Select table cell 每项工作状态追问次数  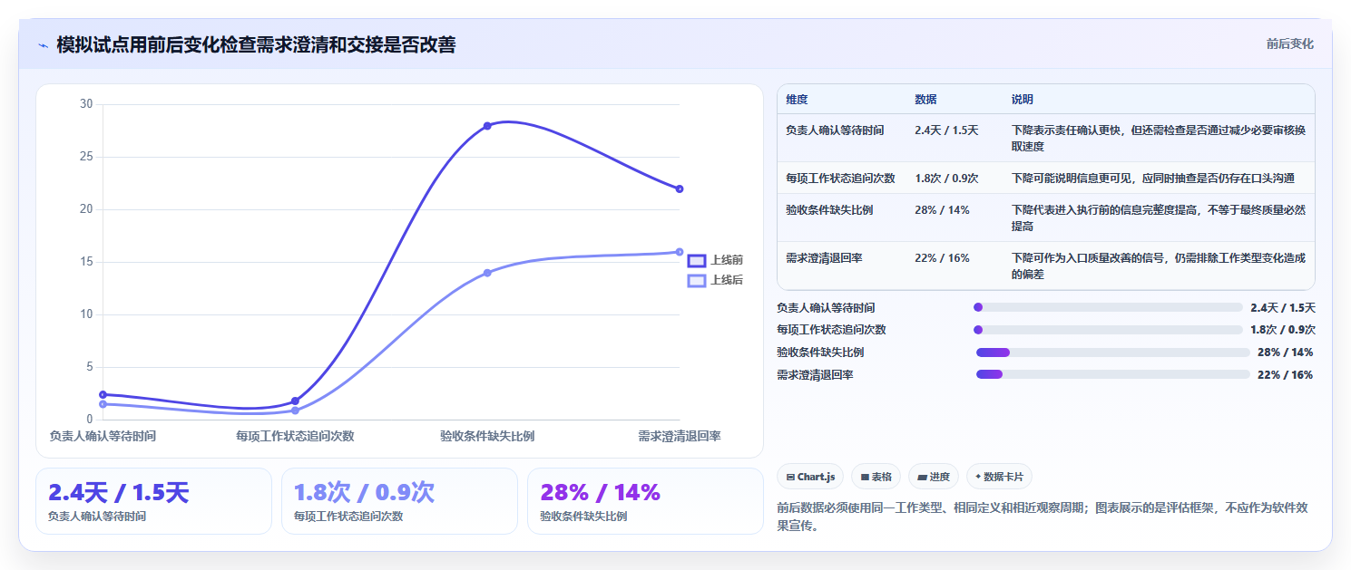coord(840,179)
